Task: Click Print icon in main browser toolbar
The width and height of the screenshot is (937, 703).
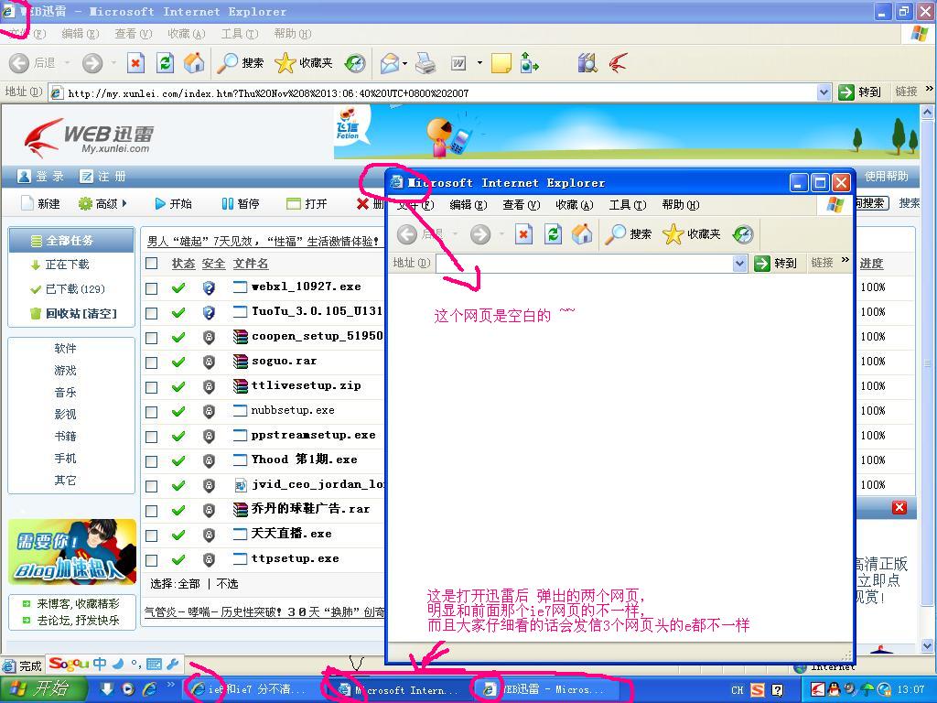Action: (425, 63)
